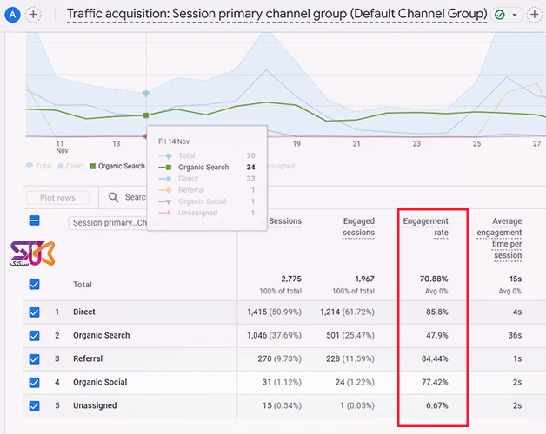The width and height of the screenshot is (546, 434).
Task: Uncheck the Organic Search row checkbox
Action: click(x=35, y=335)
